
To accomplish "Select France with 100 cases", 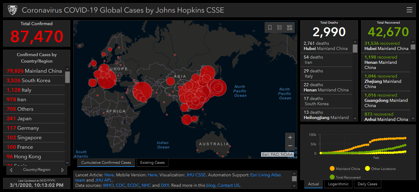I will (x=34, y=147).
